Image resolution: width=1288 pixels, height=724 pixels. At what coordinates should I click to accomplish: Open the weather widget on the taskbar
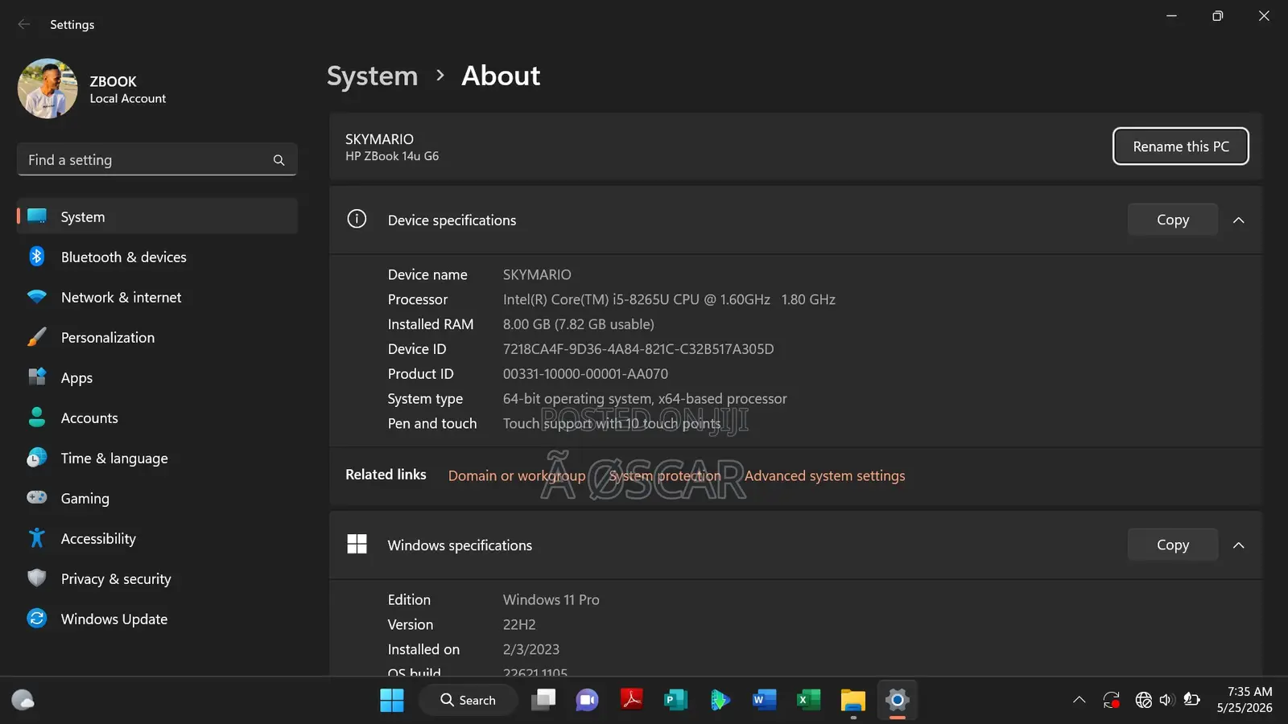click(x=23, y=700)
